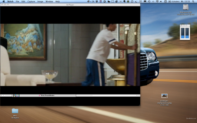Click the clock showing Mi. 13:53
The height and width of the screenshot is (123, 197).
pos(185,2)
